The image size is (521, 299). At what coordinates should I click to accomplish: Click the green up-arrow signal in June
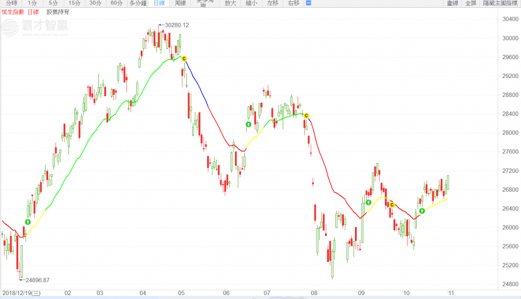(x=248, y=124)
